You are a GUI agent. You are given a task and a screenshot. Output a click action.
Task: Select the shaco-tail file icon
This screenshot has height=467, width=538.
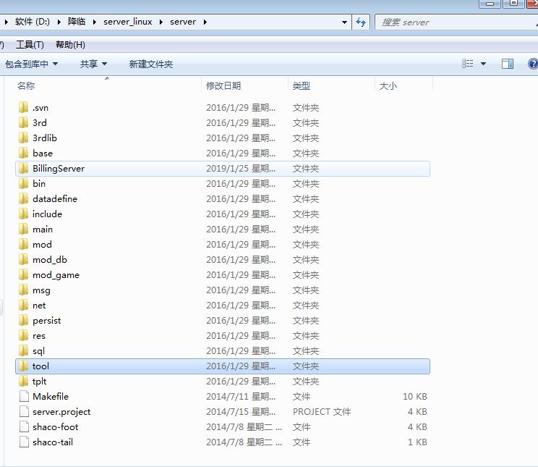24,442
